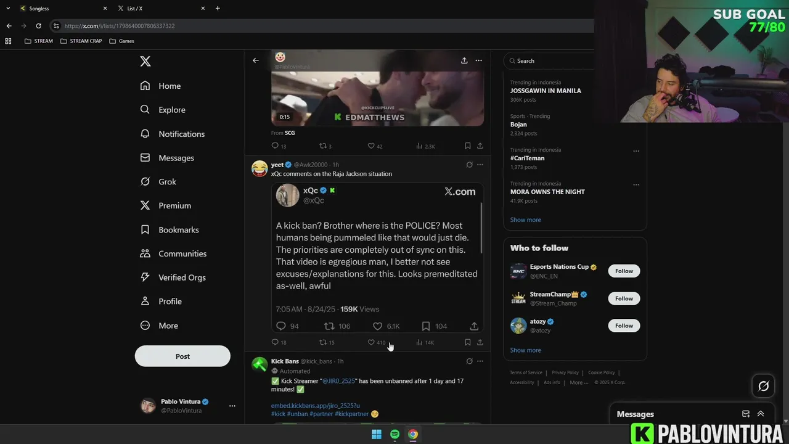Open the floating Grok button

click(763, 386)
